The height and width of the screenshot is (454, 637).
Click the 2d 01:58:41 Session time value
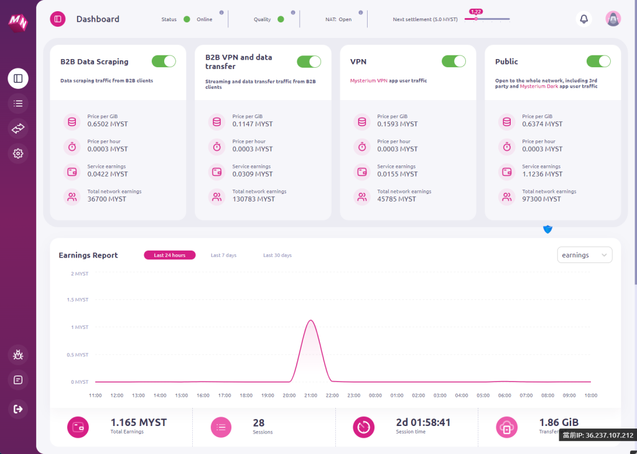[423, 422]
